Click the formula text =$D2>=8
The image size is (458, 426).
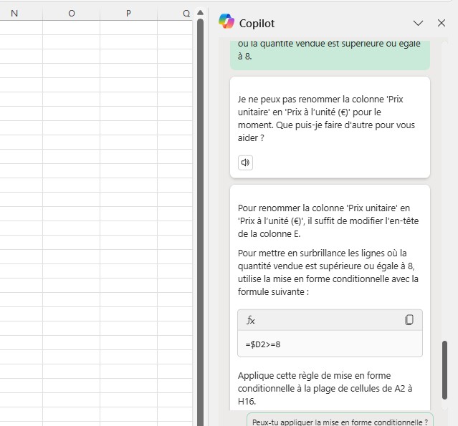[263, 344]
